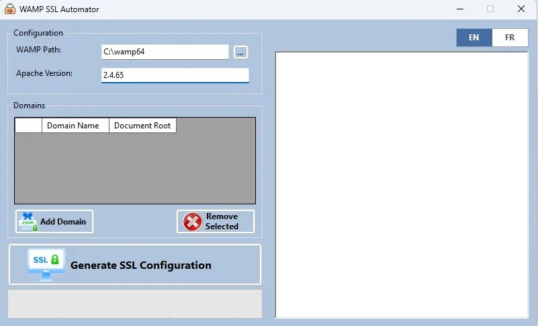
Task: Select the Domain Name column header
Action: point(75,126)
